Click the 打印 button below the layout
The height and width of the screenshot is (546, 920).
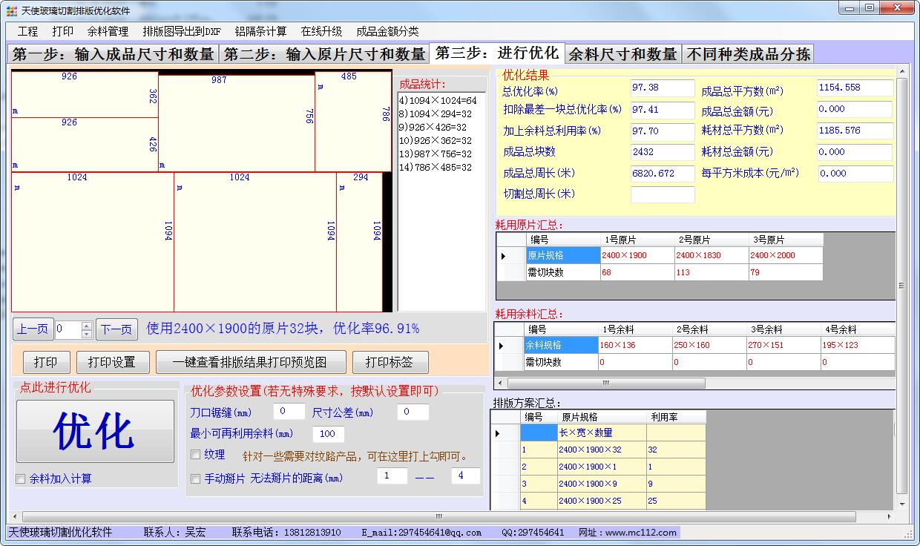coord(45,362)
